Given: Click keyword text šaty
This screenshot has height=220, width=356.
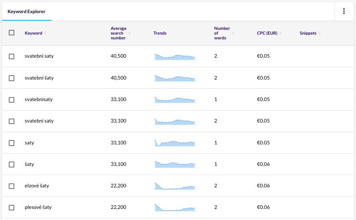Looking at the screenshot, I should click(x=29, y=164).
